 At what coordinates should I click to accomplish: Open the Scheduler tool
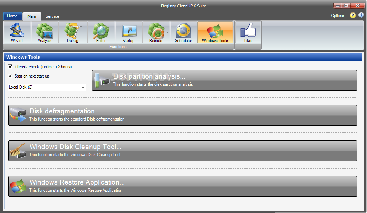click(x=183, y=32)
